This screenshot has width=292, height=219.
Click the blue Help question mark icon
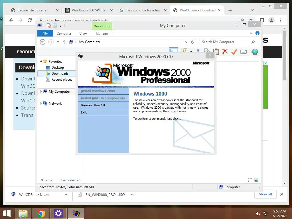257,33
